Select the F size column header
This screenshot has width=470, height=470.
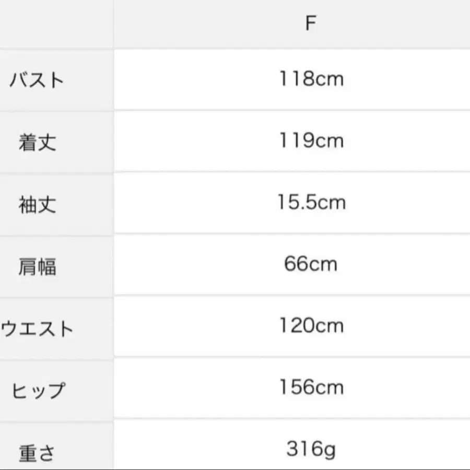pyautogui.click(x=311, y=23)
